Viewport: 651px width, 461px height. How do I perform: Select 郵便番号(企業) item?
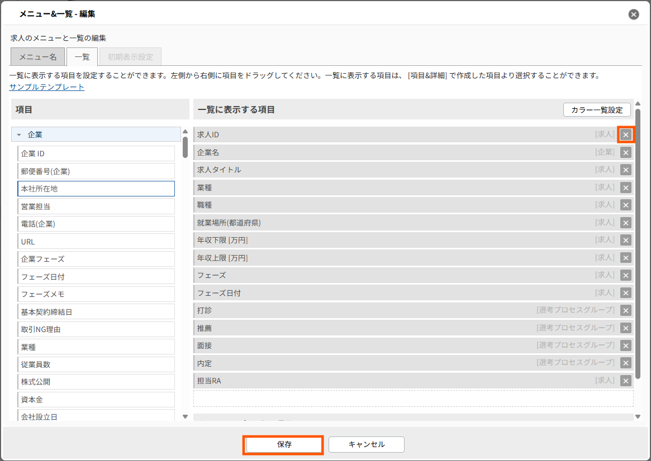tap(96, 171)
